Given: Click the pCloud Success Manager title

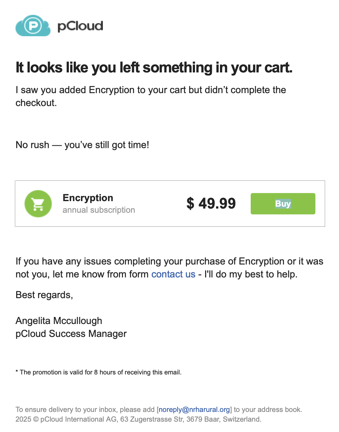Looking at the screenshot, I should click(x=71, y=334).
